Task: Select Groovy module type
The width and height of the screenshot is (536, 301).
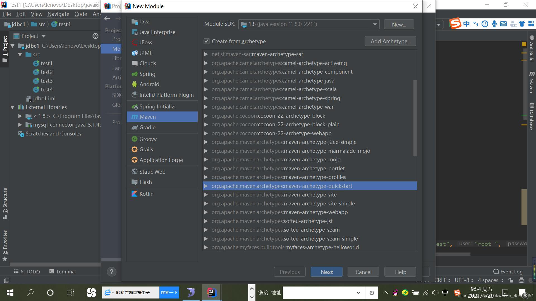Action: [x=162, y=139]
